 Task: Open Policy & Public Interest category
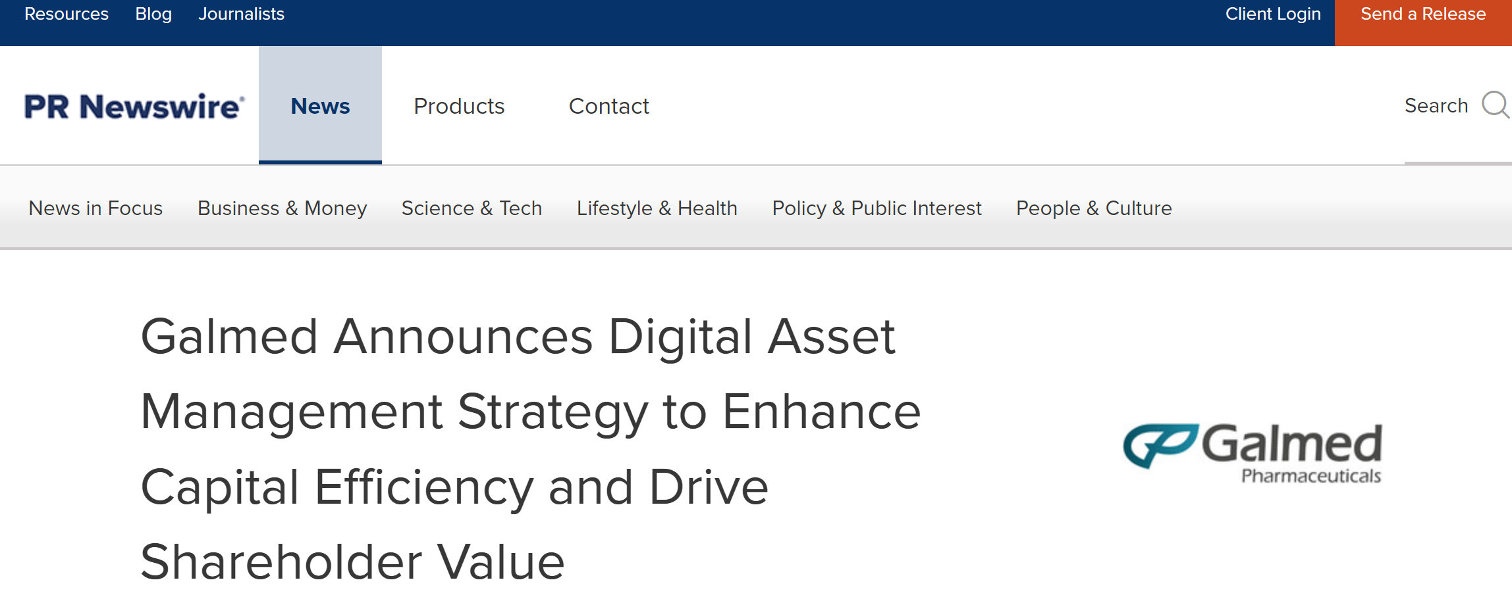pyautogui.click(x=877, y=208)
